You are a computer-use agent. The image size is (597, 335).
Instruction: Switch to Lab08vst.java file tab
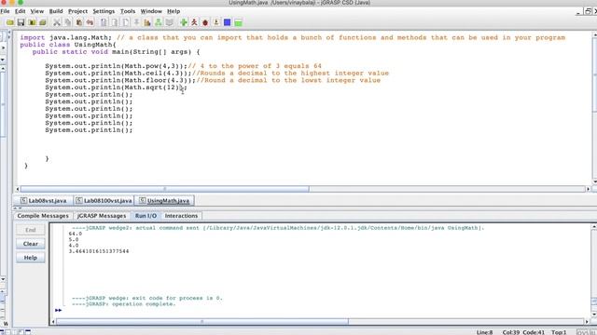point(44,201)
